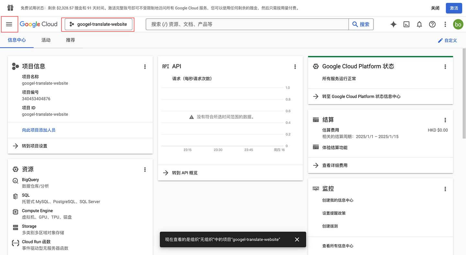Image resolution: width=466 pixels, height=255 pixels.
Task: Open 查看所有信息中心 link
Action: point(338,246)
